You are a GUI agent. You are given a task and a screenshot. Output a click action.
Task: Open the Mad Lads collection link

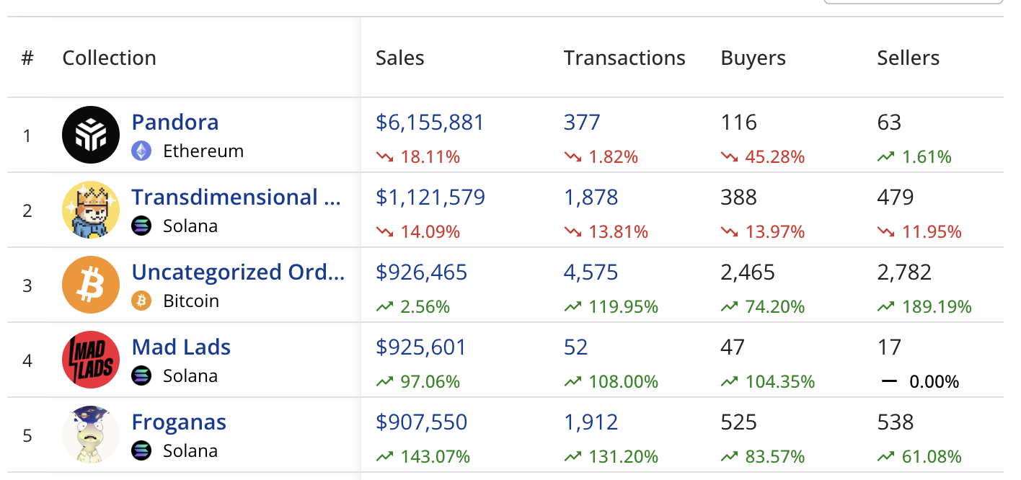181,347
